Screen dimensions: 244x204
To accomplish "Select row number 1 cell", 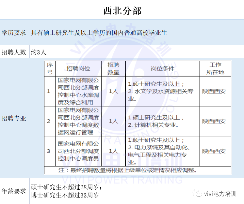I will [50, 91].
